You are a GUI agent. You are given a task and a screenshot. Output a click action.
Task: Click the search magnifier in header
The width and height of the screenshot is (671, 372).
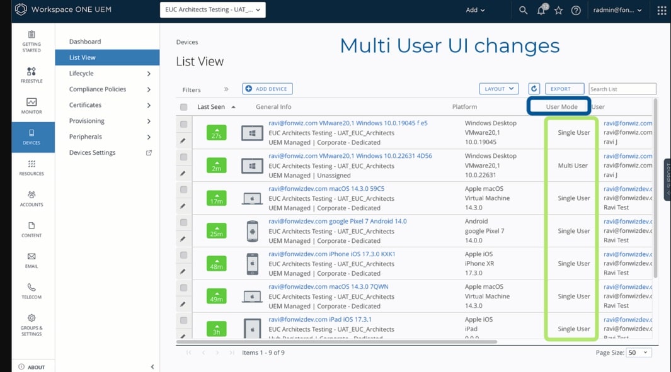point(523,10)
